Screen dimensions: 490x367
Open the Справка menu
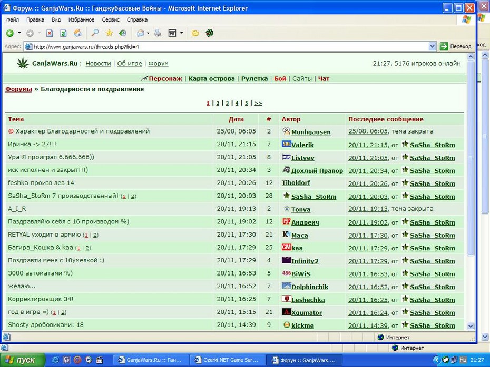(137, 19)
